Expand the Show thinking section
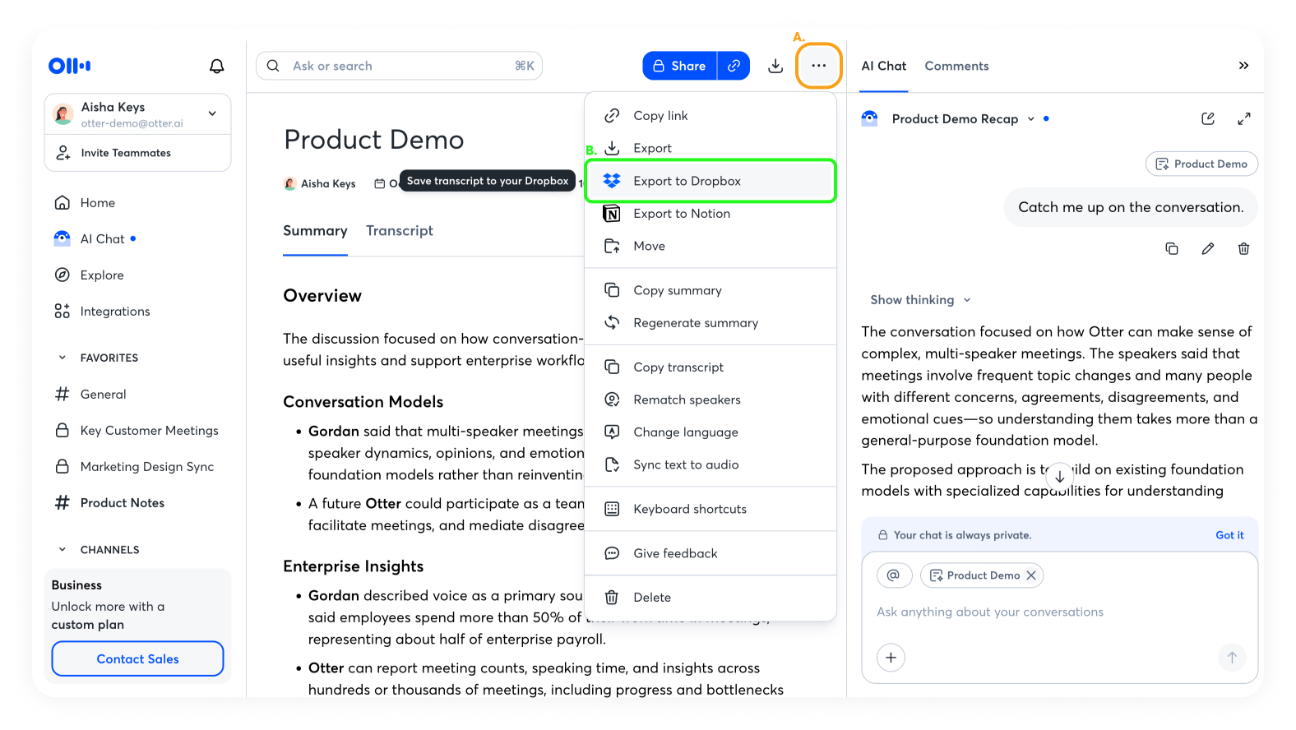The width and height of the screenshot is (1296, 730). [921, 300]
